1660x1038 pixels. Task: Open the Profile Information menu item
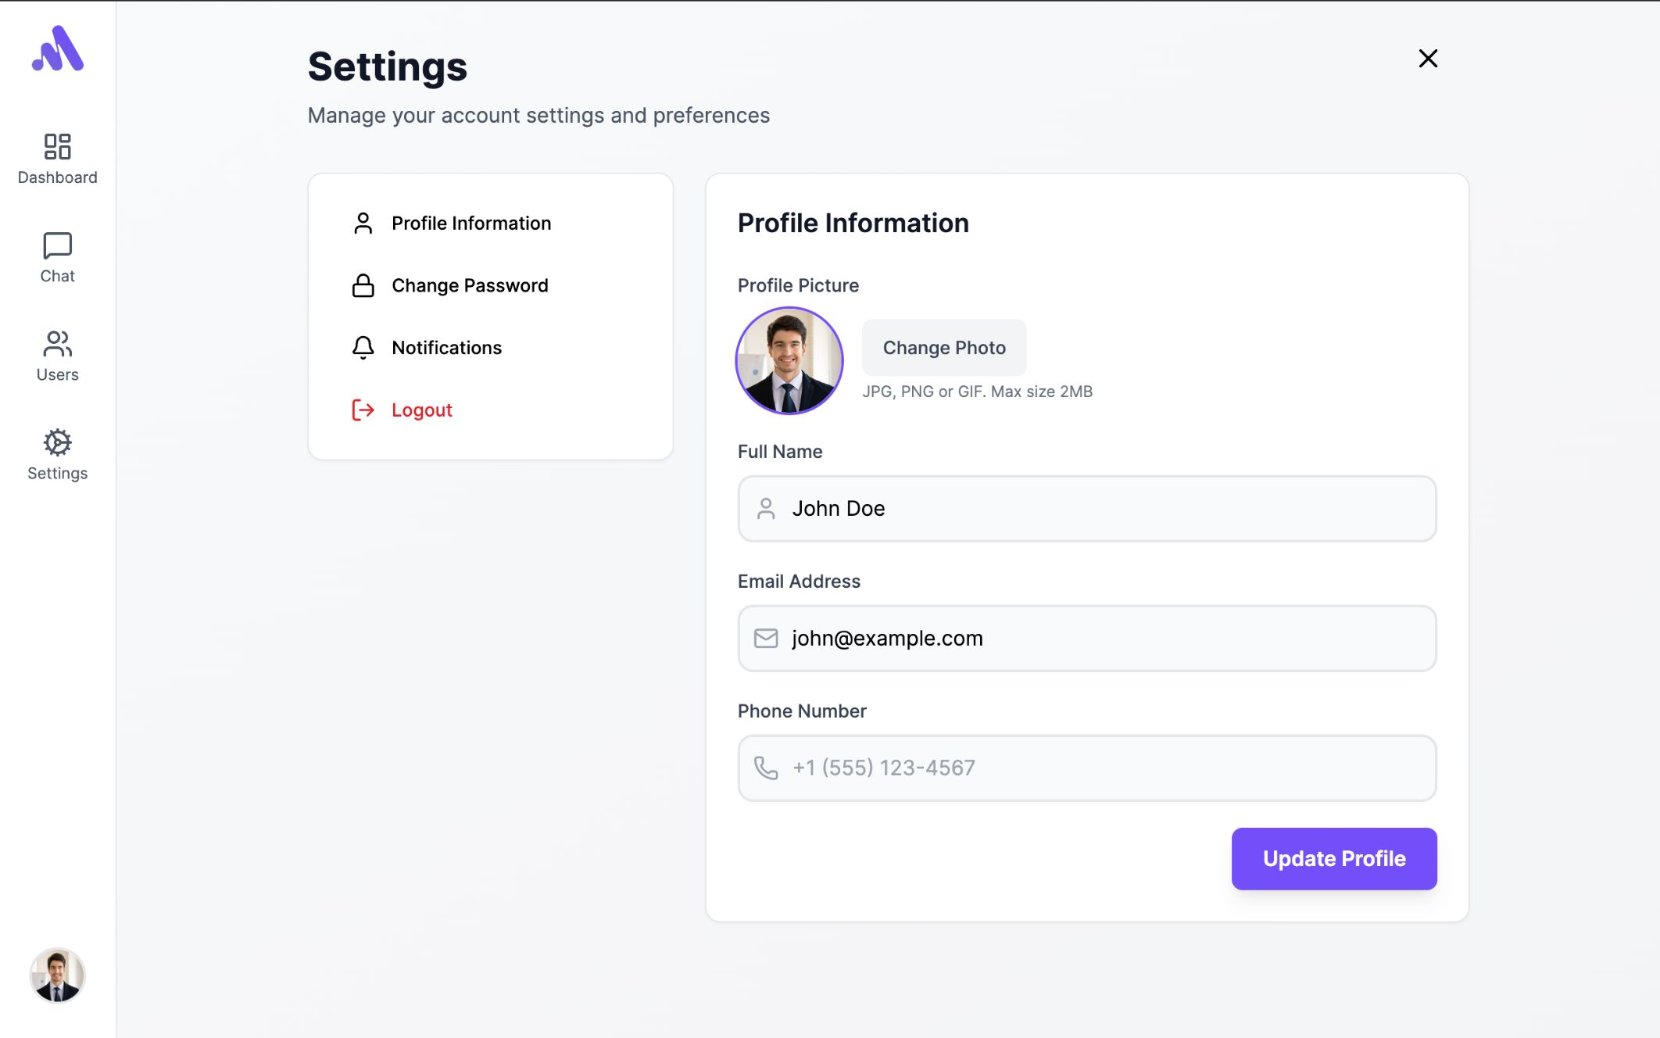click(x=471, y=223)
